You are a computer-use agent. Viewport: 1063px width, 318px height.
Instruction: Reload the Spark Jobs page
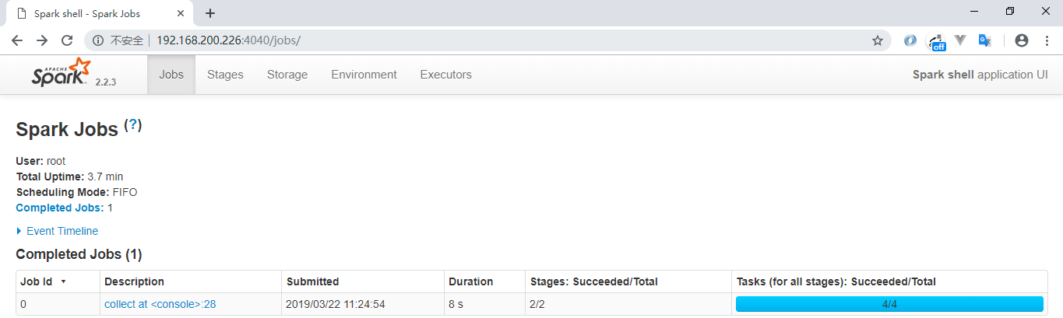click(67, 40)
